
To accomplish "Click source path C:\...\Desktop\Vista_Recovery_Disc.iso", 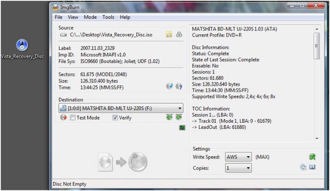I will (x=111, y=35).
